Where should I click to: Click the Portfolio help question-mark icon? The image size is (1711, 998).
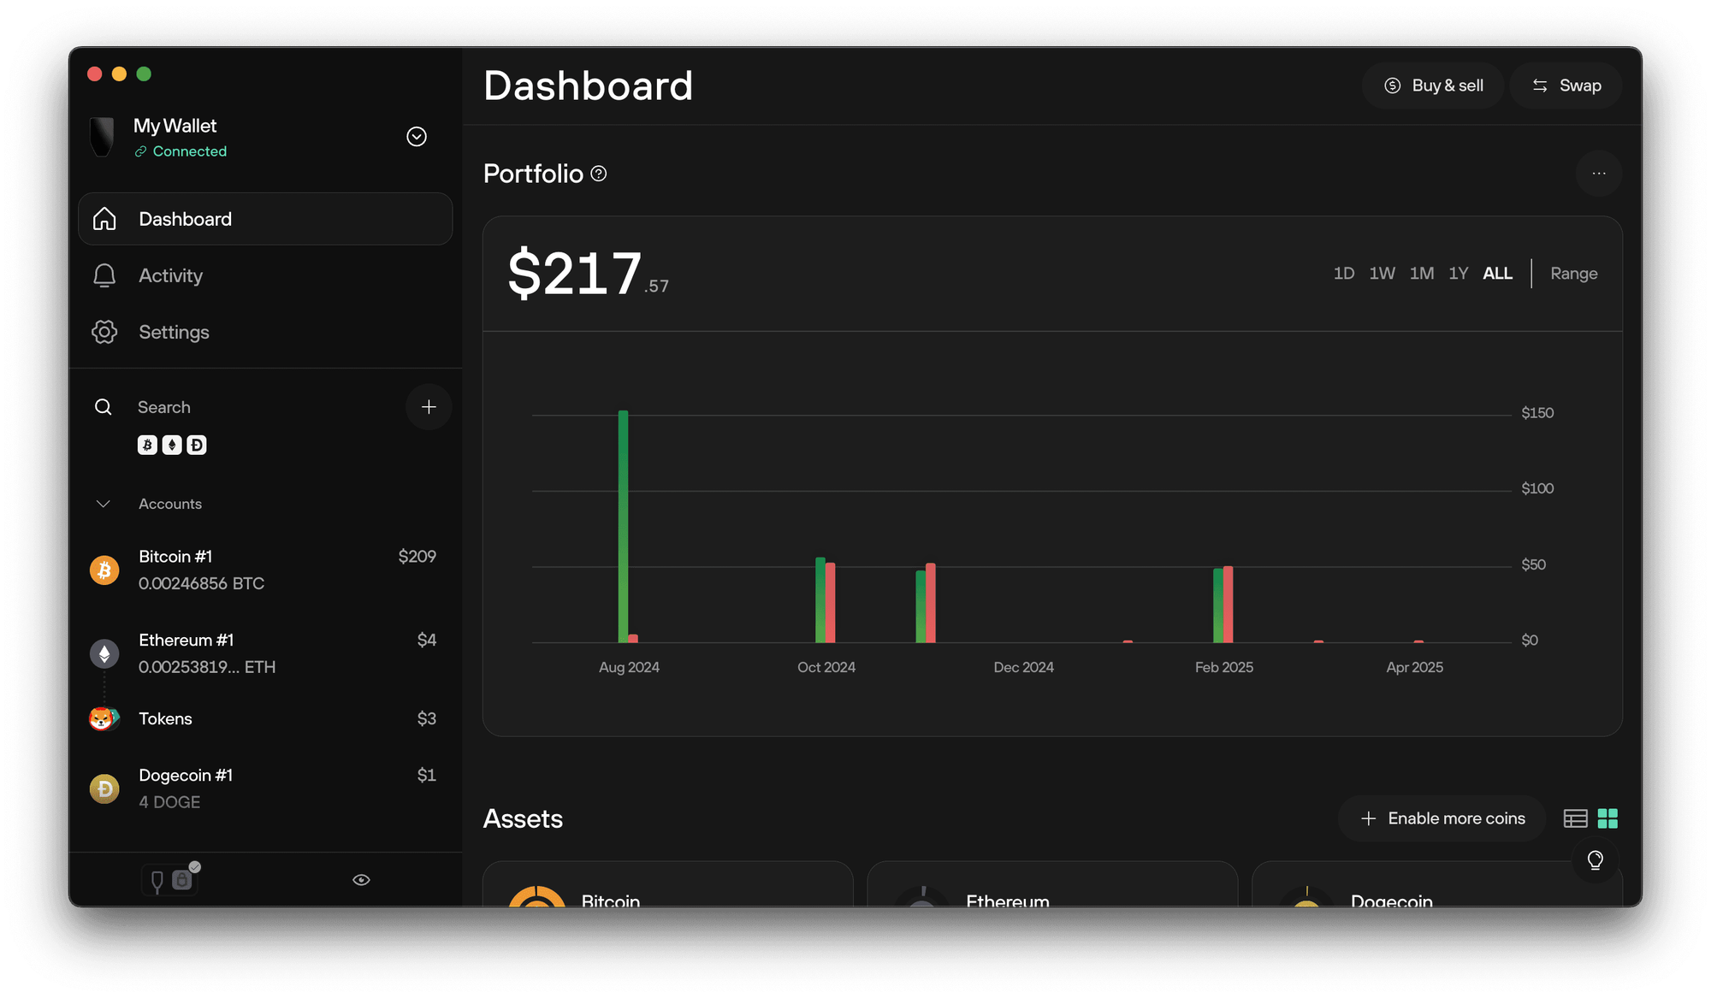599,174
